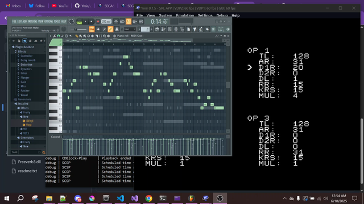Select the orange Vinyl plugin in browser
Screen dimensions: 364x204
pos(28,125)
